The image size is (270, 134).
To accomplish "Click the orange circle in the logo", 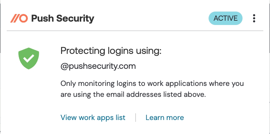I will (x=24, y=18).
